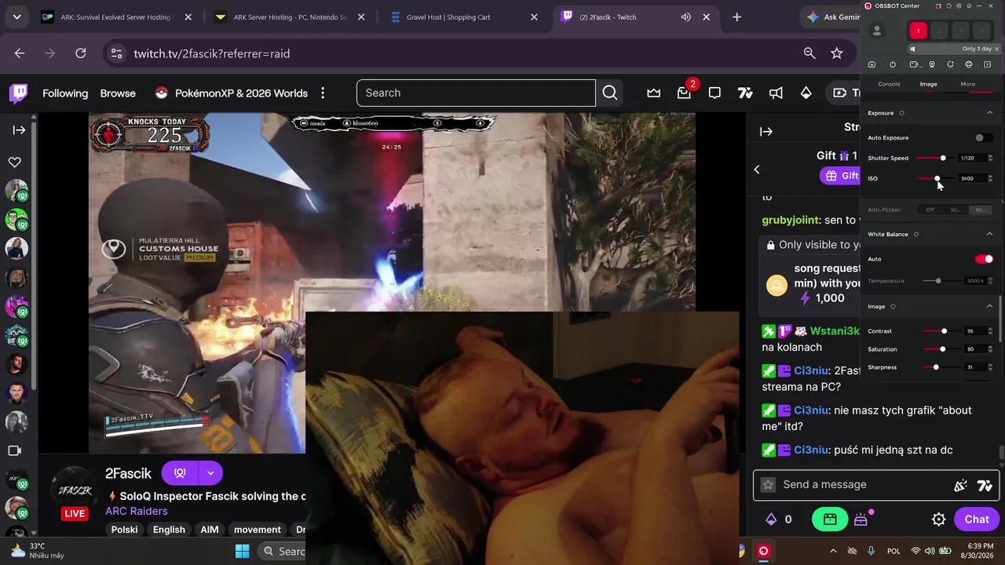Viewport: 1005px width, 565px height.
Task: Open Prime Gaming crown loot icon
Action: coord(653,93)
